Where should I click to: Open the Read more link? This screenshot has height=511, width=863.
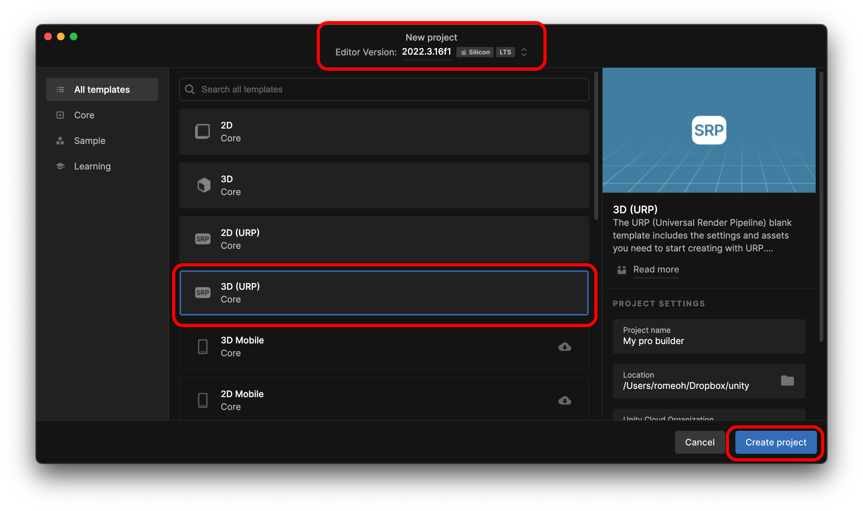coord(656,270)
